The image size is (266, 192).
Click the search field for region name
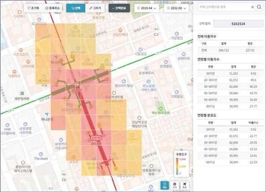coord(224,7)
